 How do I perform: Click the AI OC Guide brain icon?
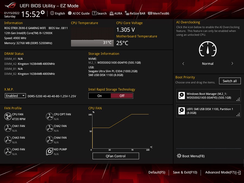[70, 13]
